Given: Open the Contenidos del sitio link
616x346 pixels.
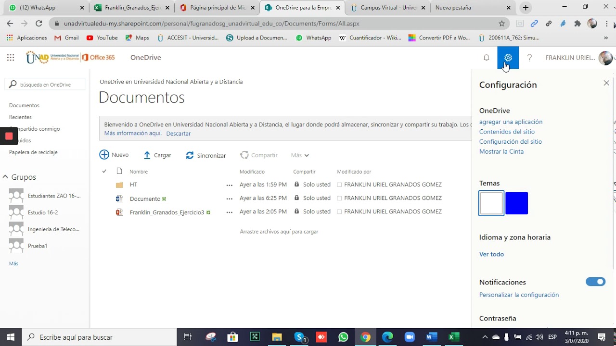Looking at the screenshot, I should 507,132.
